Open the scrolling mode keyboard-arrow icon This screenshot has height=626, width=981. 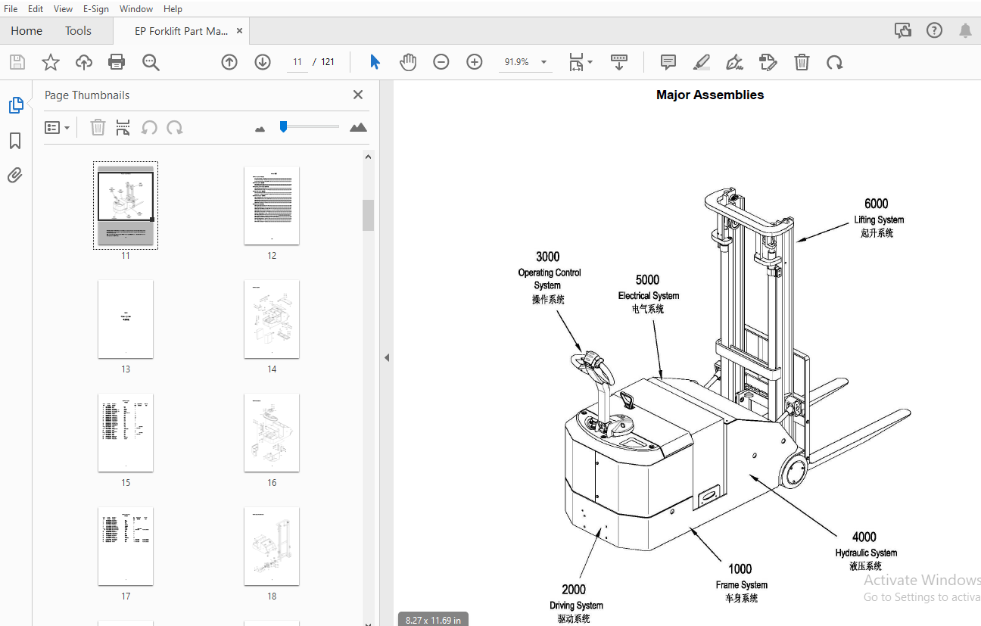coord(619,62)
